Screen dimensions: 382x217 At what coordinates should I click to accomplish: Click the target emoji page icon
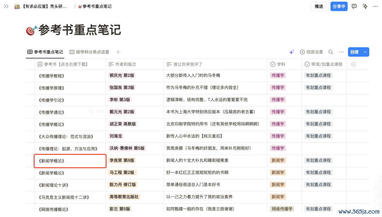click(x=31, y=30)
